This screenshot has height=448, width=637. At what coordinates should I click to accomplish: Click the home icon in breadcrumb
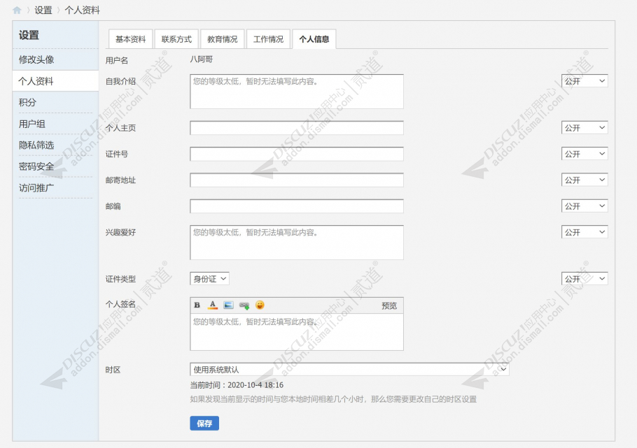point(17,10)
